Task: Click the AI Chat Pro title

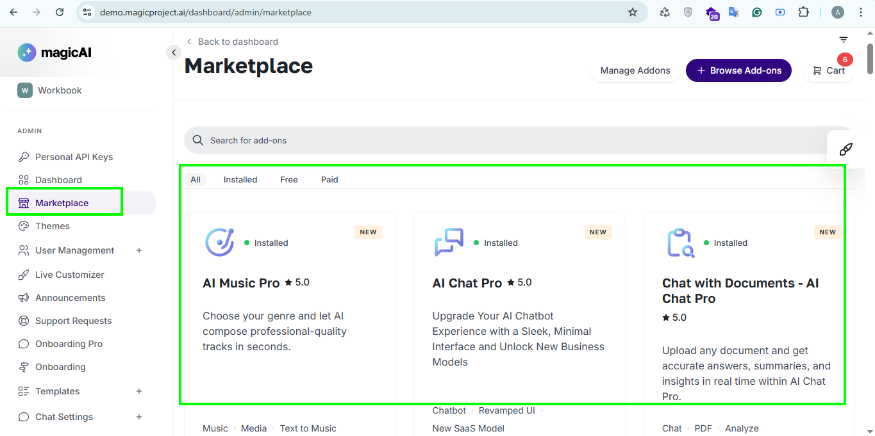Action: [467, 283]
